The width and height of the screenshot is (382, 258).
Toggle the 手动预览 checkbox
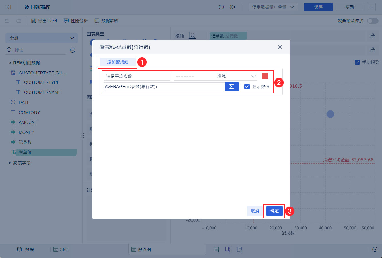click(357, 62)
